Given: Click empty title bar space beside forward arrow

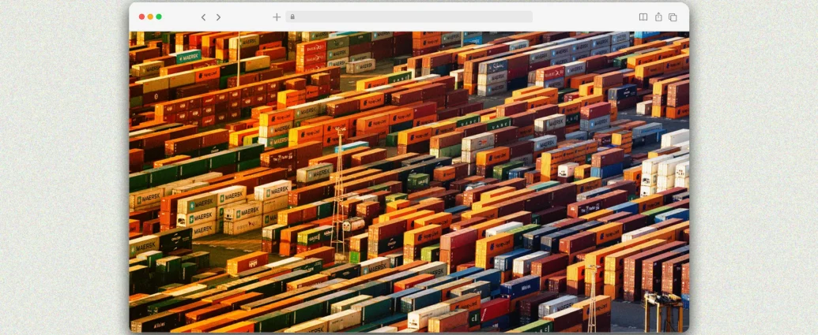Looking at the screenshot, I should (245, 17).
